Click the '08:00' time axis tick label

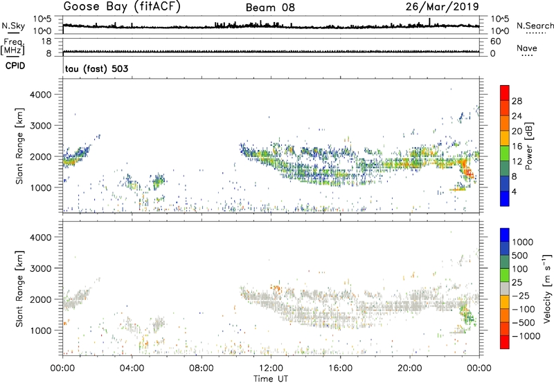pos(202,368)
